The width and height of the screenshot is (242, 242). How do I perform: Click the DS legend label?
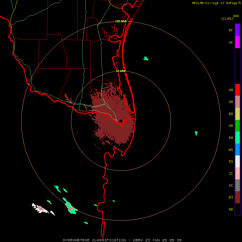coord(231,161)
